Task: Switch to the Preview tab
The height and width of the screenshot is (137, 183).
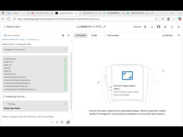Action: [80, 35]
